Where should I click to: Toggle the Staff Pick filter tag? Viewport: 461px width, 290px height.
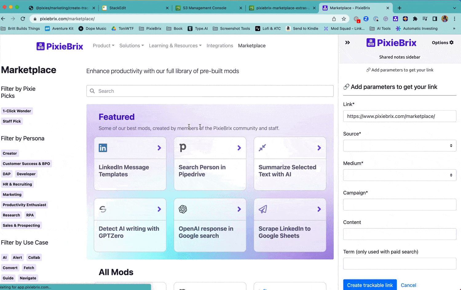click(12, 121)
